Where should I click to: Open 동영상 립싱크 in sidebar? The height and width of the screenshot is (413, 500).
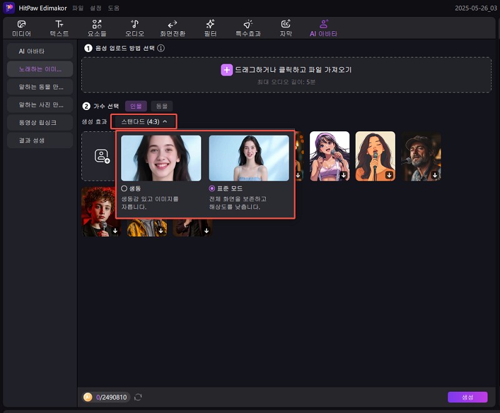[x=40, y=122]
